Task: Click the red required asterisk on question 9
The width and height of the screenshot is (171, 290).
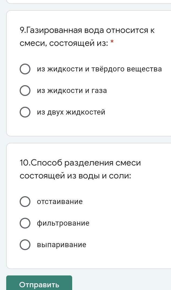Action: click(112, 42)
